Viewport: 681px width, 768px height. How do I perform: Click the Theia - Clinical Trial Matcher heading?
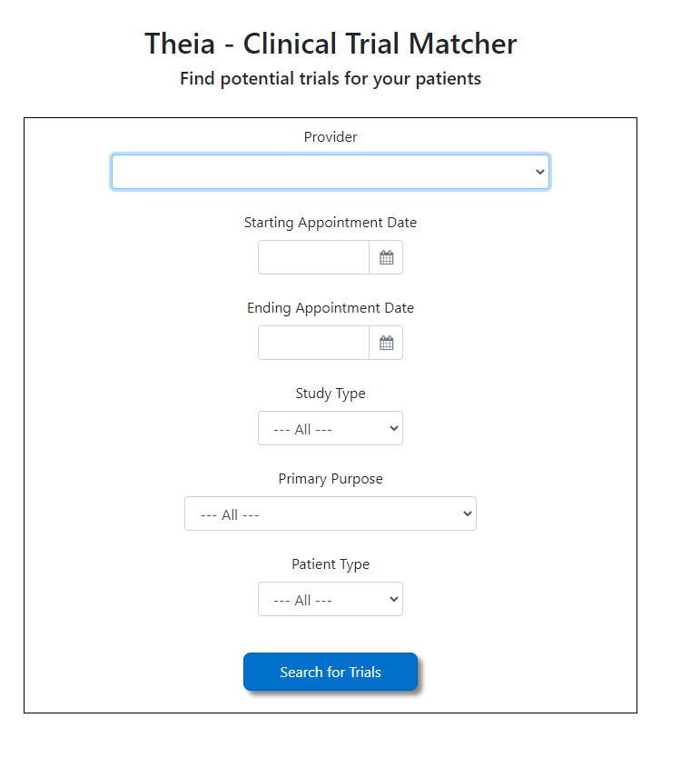(x=331, y=44)
